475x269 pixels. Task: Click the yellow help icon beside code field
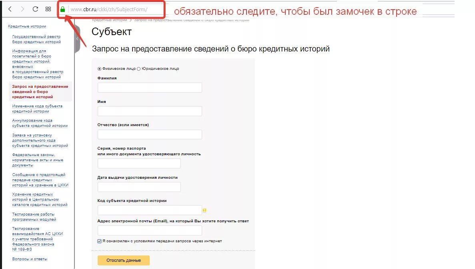(x=204, y=210)
